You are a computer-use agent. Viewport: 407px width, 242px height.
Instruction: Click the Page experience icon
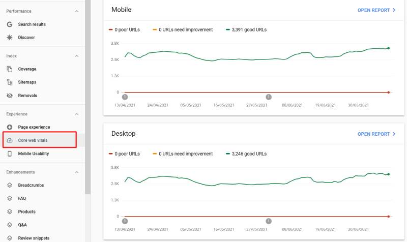(x=10, y=127)
